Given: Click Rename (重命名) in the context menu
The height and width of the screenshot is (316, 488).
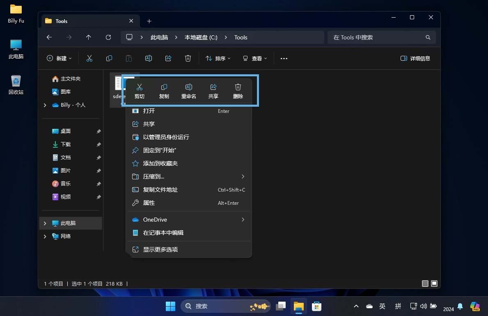Looking at the screenshot, I should tap(189, 91).
